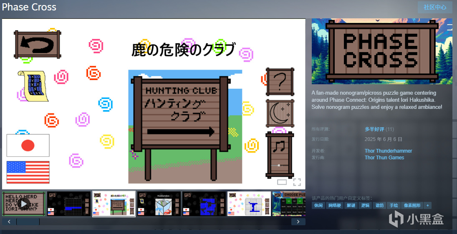Click the wooden back arrow sign

pos(37,45)
